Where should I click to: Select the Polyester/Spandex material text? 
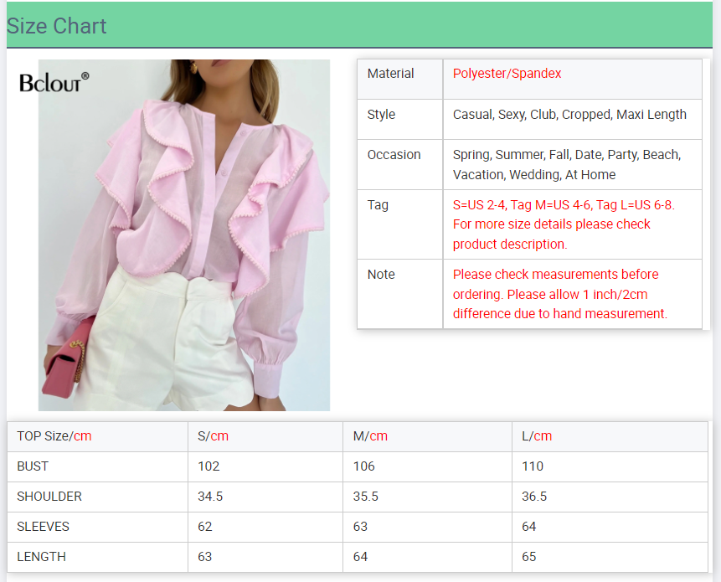[507, 74]
